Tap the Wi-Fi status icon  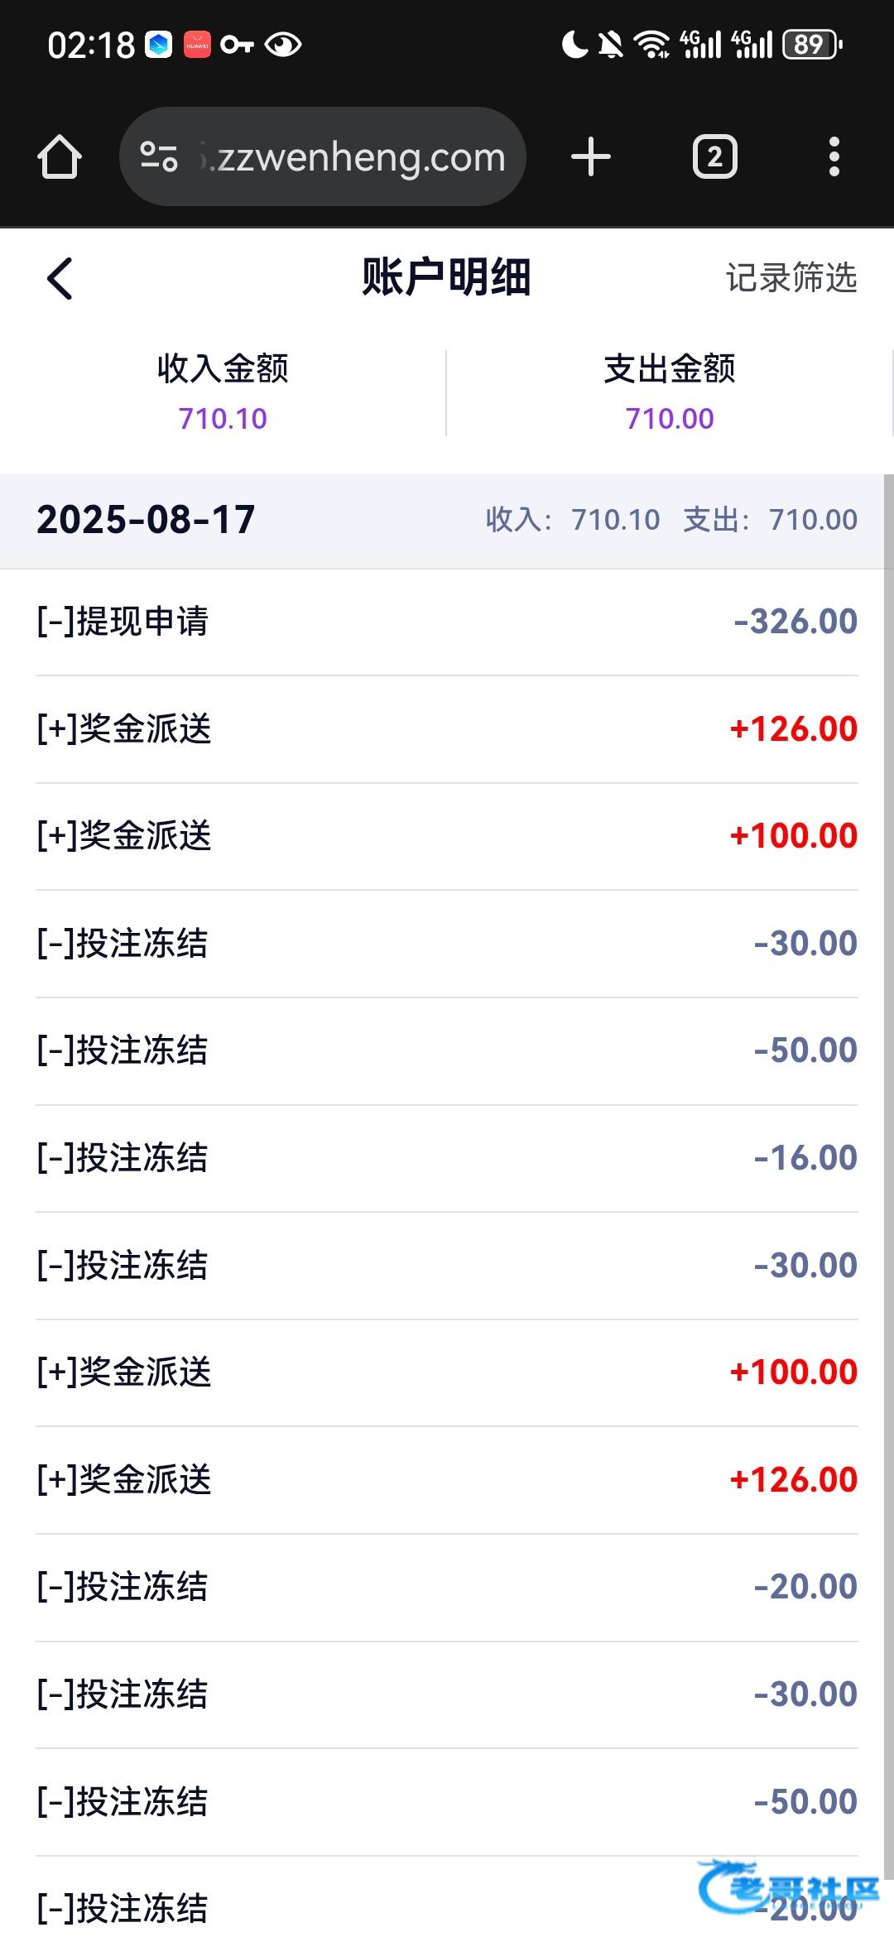tap(652, 45)
